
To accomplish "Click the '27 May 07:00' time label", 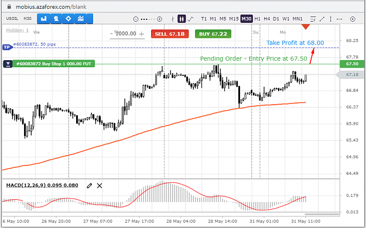I will [x=98, y=221].
